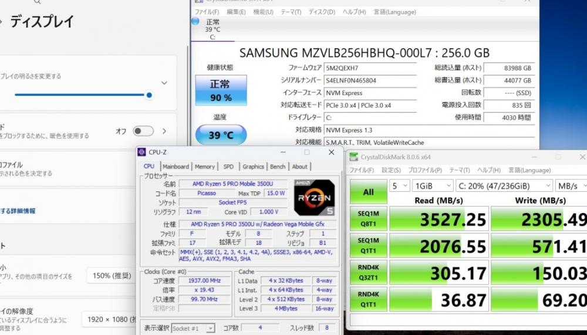This screenshot has height=335, width=587.
Task: Click the SAMSUNG MZVLB256HBHQ-000L7 drive title
Action: point(365,53)
